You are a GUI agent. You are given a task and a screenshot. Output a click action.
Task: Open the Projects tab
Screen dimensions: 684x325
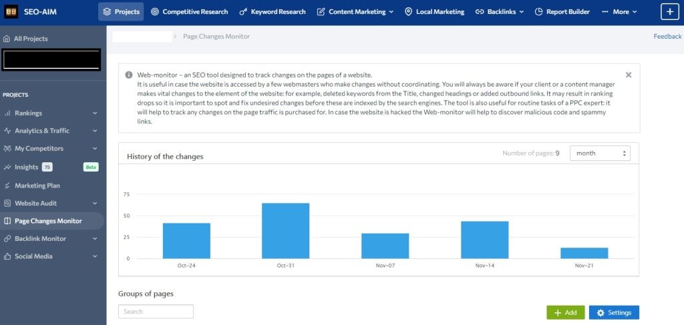[x=121, y=12]
